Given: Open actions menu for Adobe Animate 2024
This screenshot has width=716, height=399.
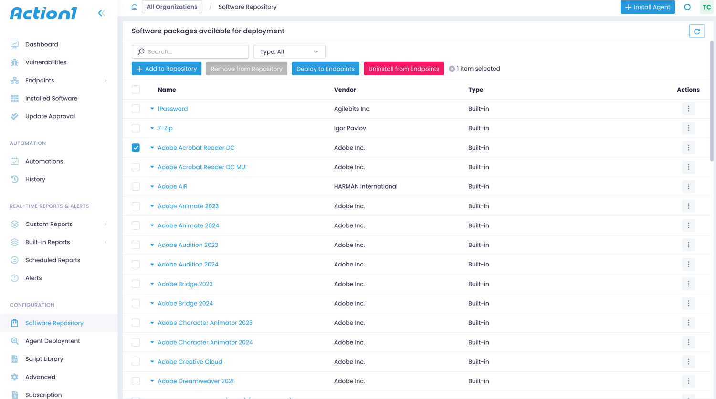Looking at the screenshot, I should (x=688, y=225).
